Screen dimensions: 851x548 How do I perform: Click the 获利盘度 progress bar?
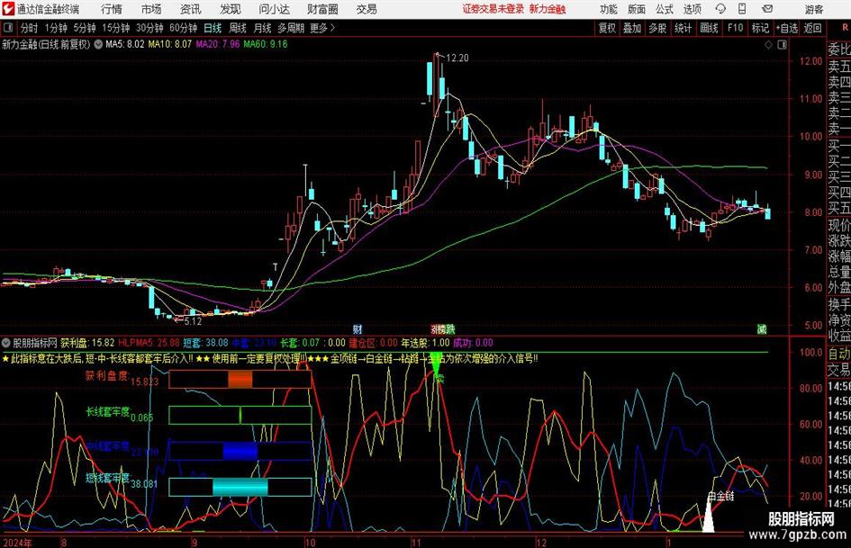tap(240, 380)
